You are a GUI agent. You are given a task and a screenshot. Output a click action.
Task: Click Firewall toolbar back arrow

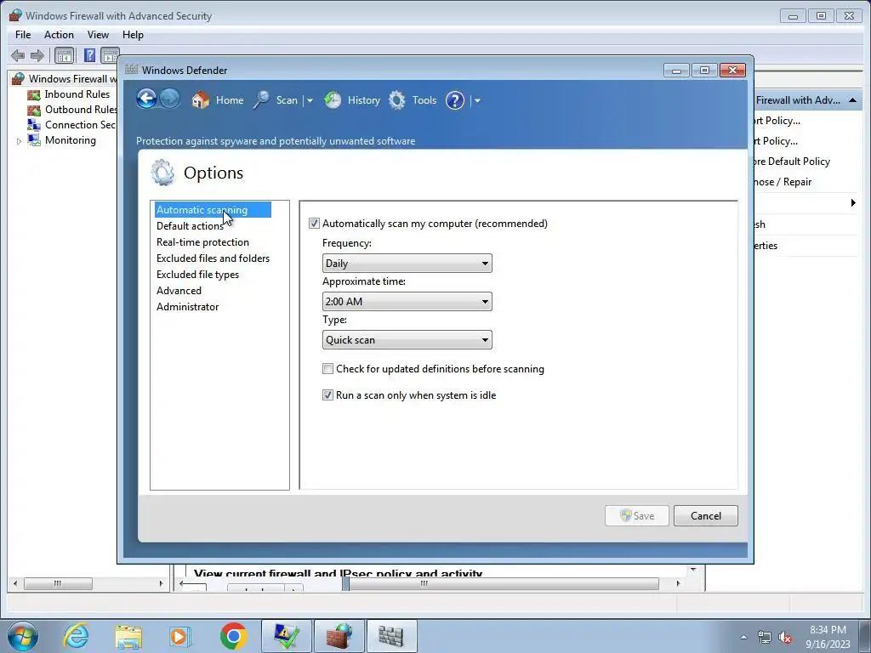(18, 55)
